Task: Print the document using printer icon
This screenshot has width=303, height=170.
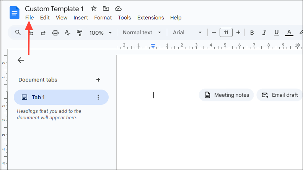Action: (55, 33)
